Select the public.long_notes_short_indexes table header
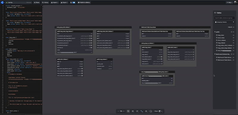238x115 pixels. [113, 31]
